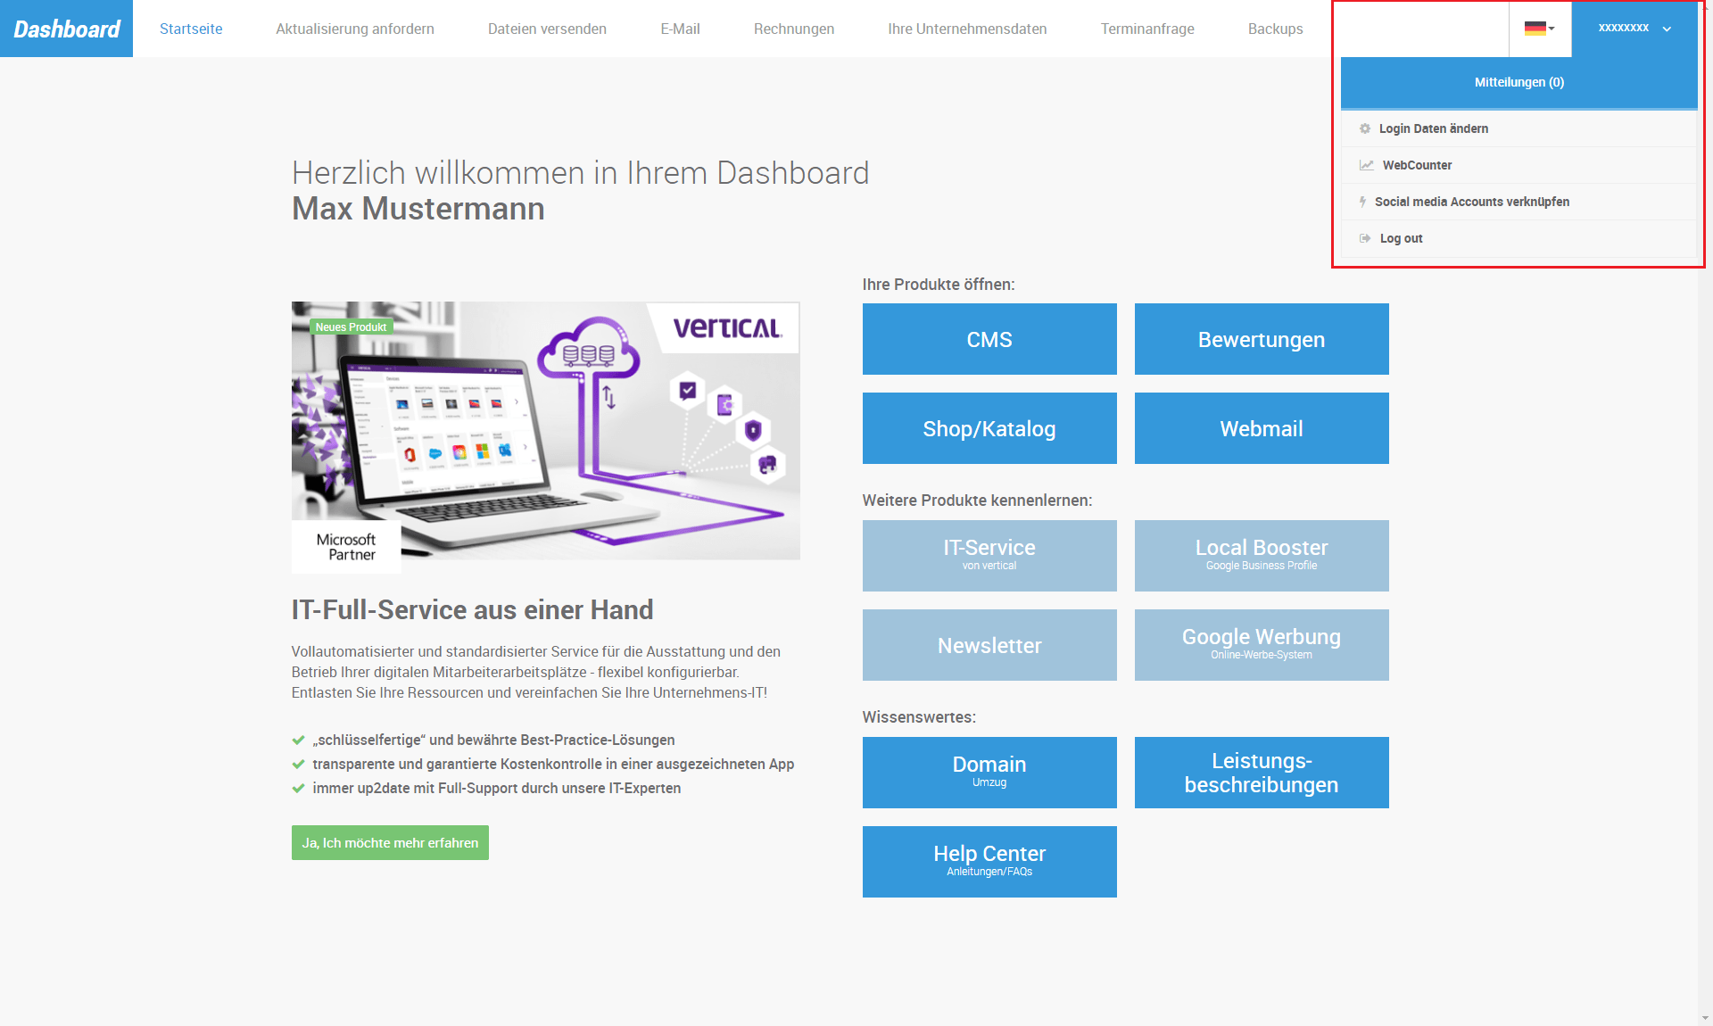Click the Ja, Ich möchte mehr erfahren button
Screen dimensions: 1713x1026
tap(390, 842)
